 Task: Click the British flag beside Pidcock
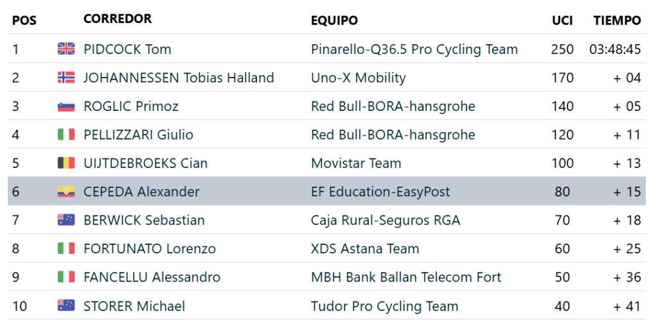[66, 49]
